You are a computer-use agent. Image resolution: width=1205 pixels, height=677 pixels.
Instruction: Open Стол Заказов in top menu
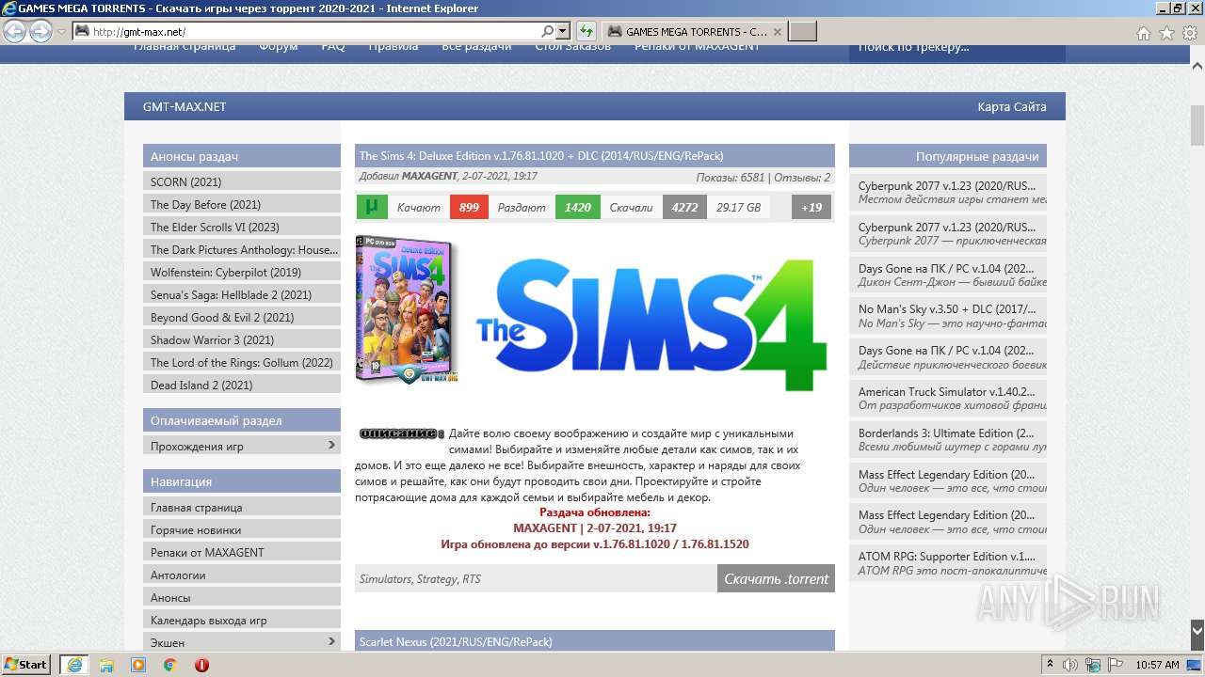click(572, 46)
